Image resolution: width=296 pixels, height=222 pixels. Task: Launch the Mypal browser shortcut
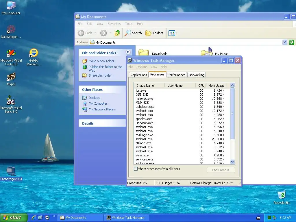[x=11, y=79]
